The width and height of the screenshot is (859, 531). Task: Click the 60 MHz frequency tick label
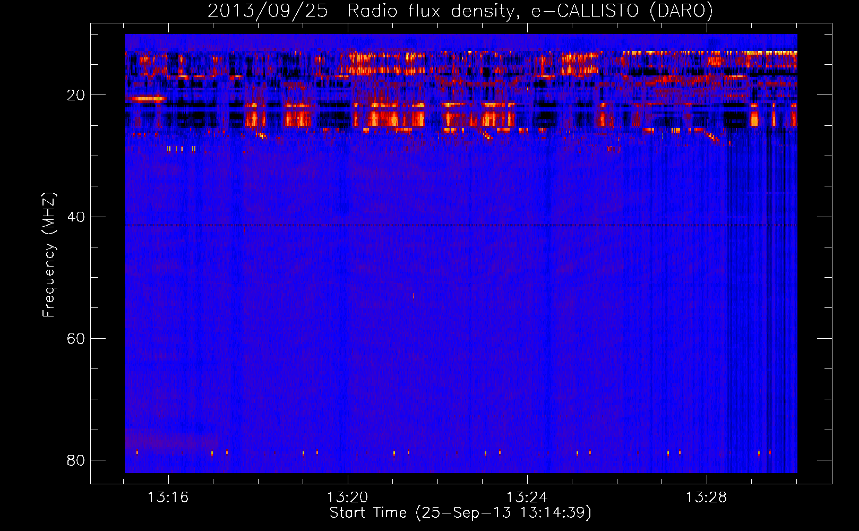coord(76,339)
